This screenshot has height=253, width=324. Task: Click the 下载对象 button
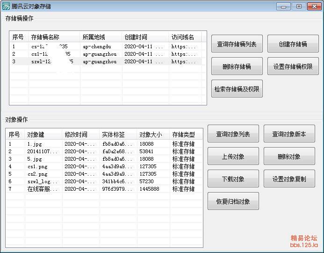[233, 179]
